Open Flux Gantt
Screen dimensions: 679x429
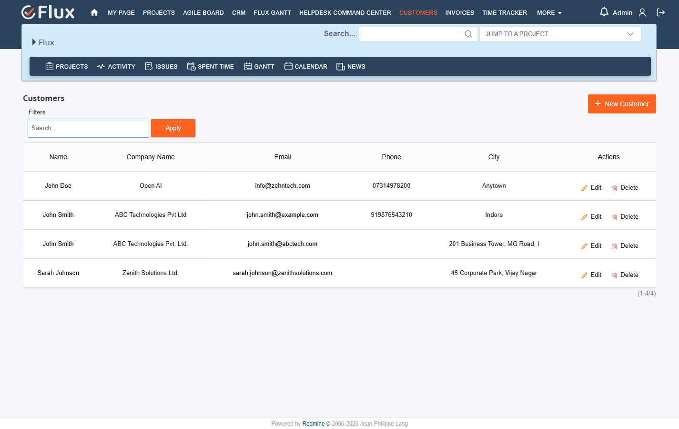click(x=272, y=13)
